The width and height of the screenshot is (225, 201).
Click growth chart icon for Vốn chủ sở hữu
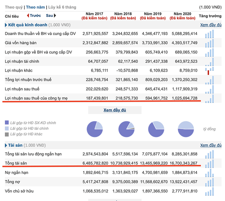click(209, 191)
